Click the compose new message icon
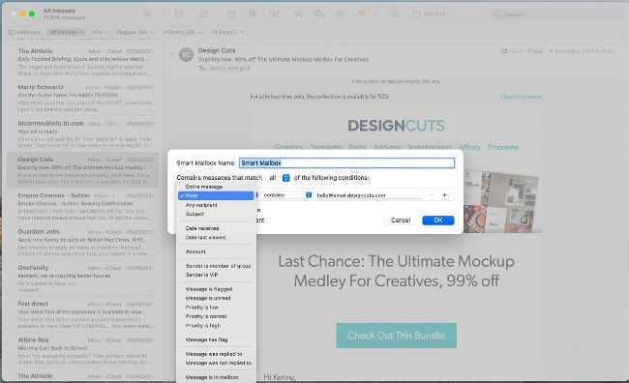 point(204,14)
